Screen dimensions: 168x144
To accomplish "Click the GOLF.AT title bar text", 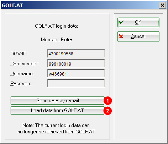I will (x=12, y=5).
